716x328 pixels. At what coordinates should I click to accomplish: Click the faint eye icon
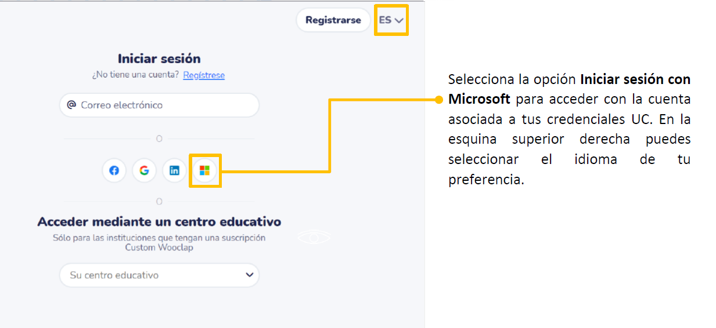(314, 237)
